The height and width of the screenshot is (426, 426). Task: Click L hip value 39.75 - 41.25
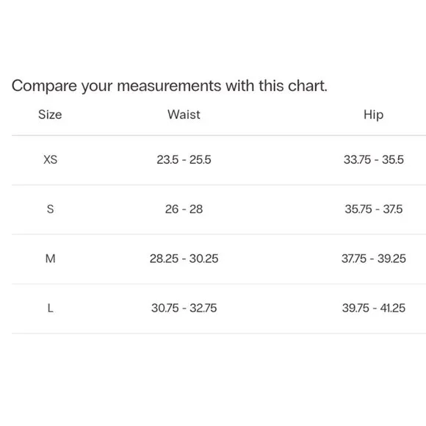374,308
